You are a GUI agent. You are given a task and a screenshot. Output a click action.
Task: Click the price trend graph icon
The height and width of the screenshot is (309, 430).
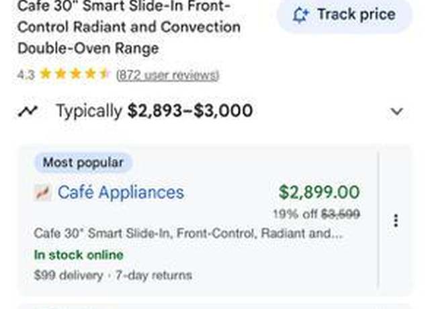coord(28,111)
